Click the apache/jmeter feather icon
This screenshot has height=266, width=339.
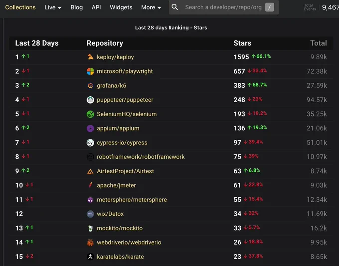point(90,185)
